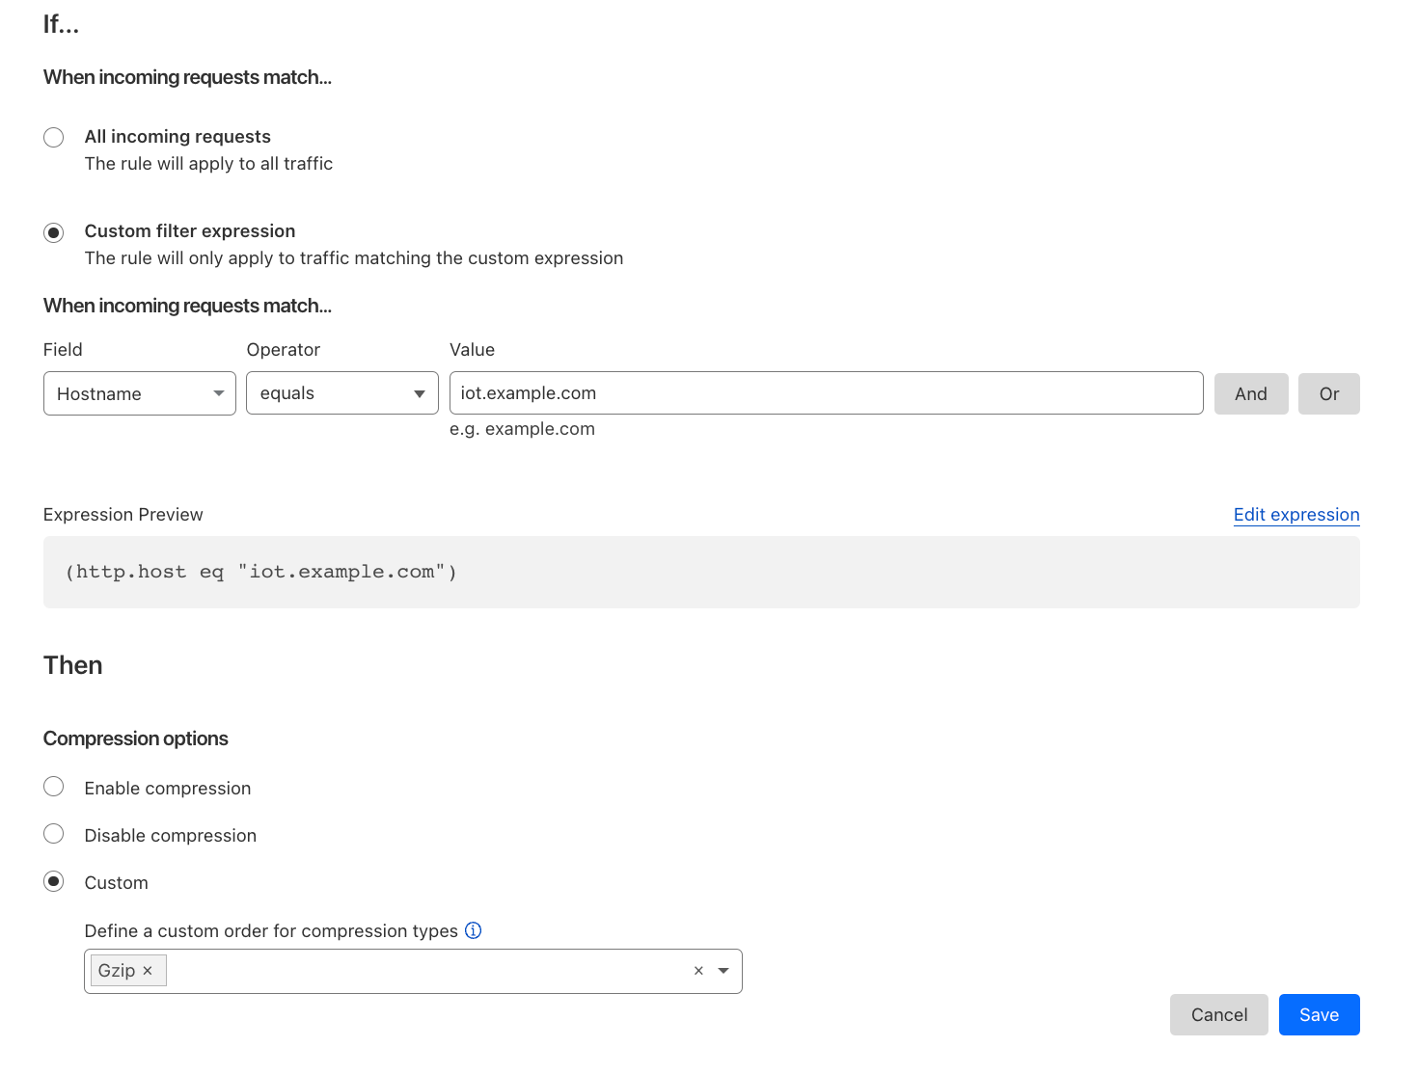1418x1074 pixels.
Task: Choose the Disable compression radio button
Action: tap(54, 834)
